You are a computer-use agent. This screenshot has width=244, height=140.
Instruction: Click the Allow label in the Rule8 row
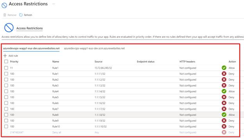click(x=231, y=115)
